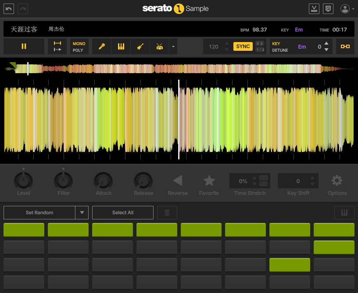358x293 pixels.
Task: Click the overview waveform playhead position
Action: [x=28, y=69]
